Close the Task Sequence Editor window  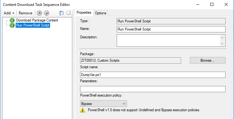click(226, 4)
